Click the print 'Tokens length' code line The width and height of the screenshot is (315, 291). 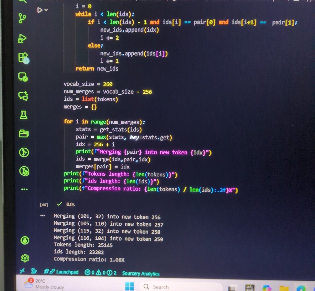point(121,174)
